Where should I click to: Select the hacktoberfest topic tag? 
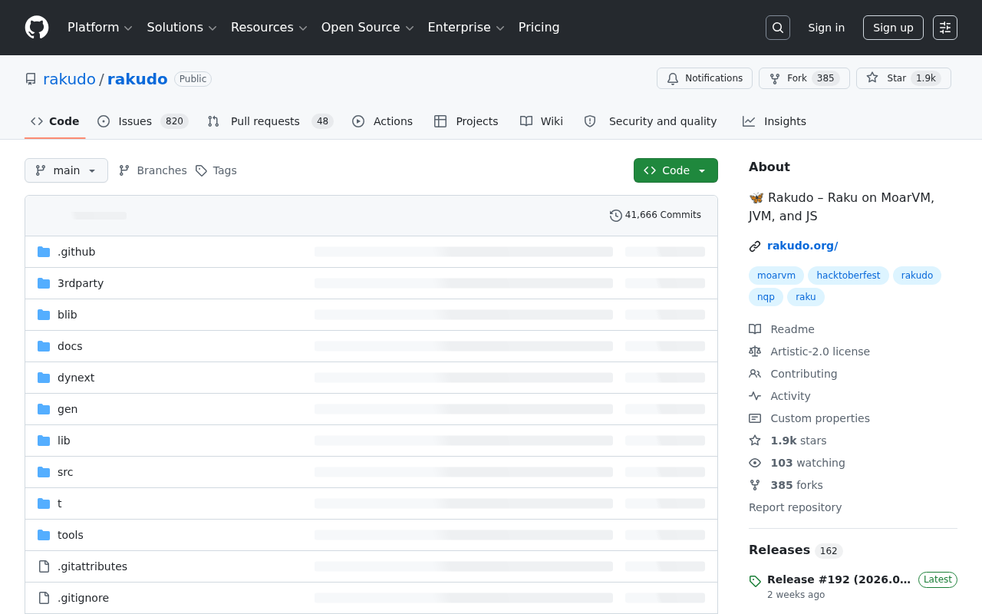point(849,276)
